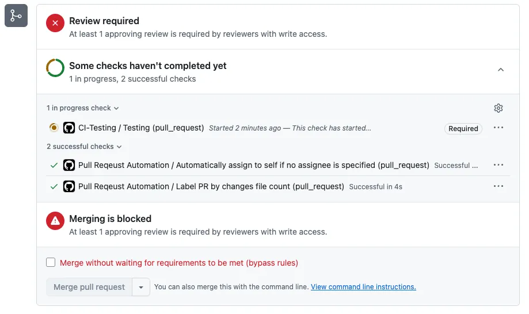529x314 pixels.
Task: Open CI-Testing check options ellipsis menu
Action: (498, 128)
